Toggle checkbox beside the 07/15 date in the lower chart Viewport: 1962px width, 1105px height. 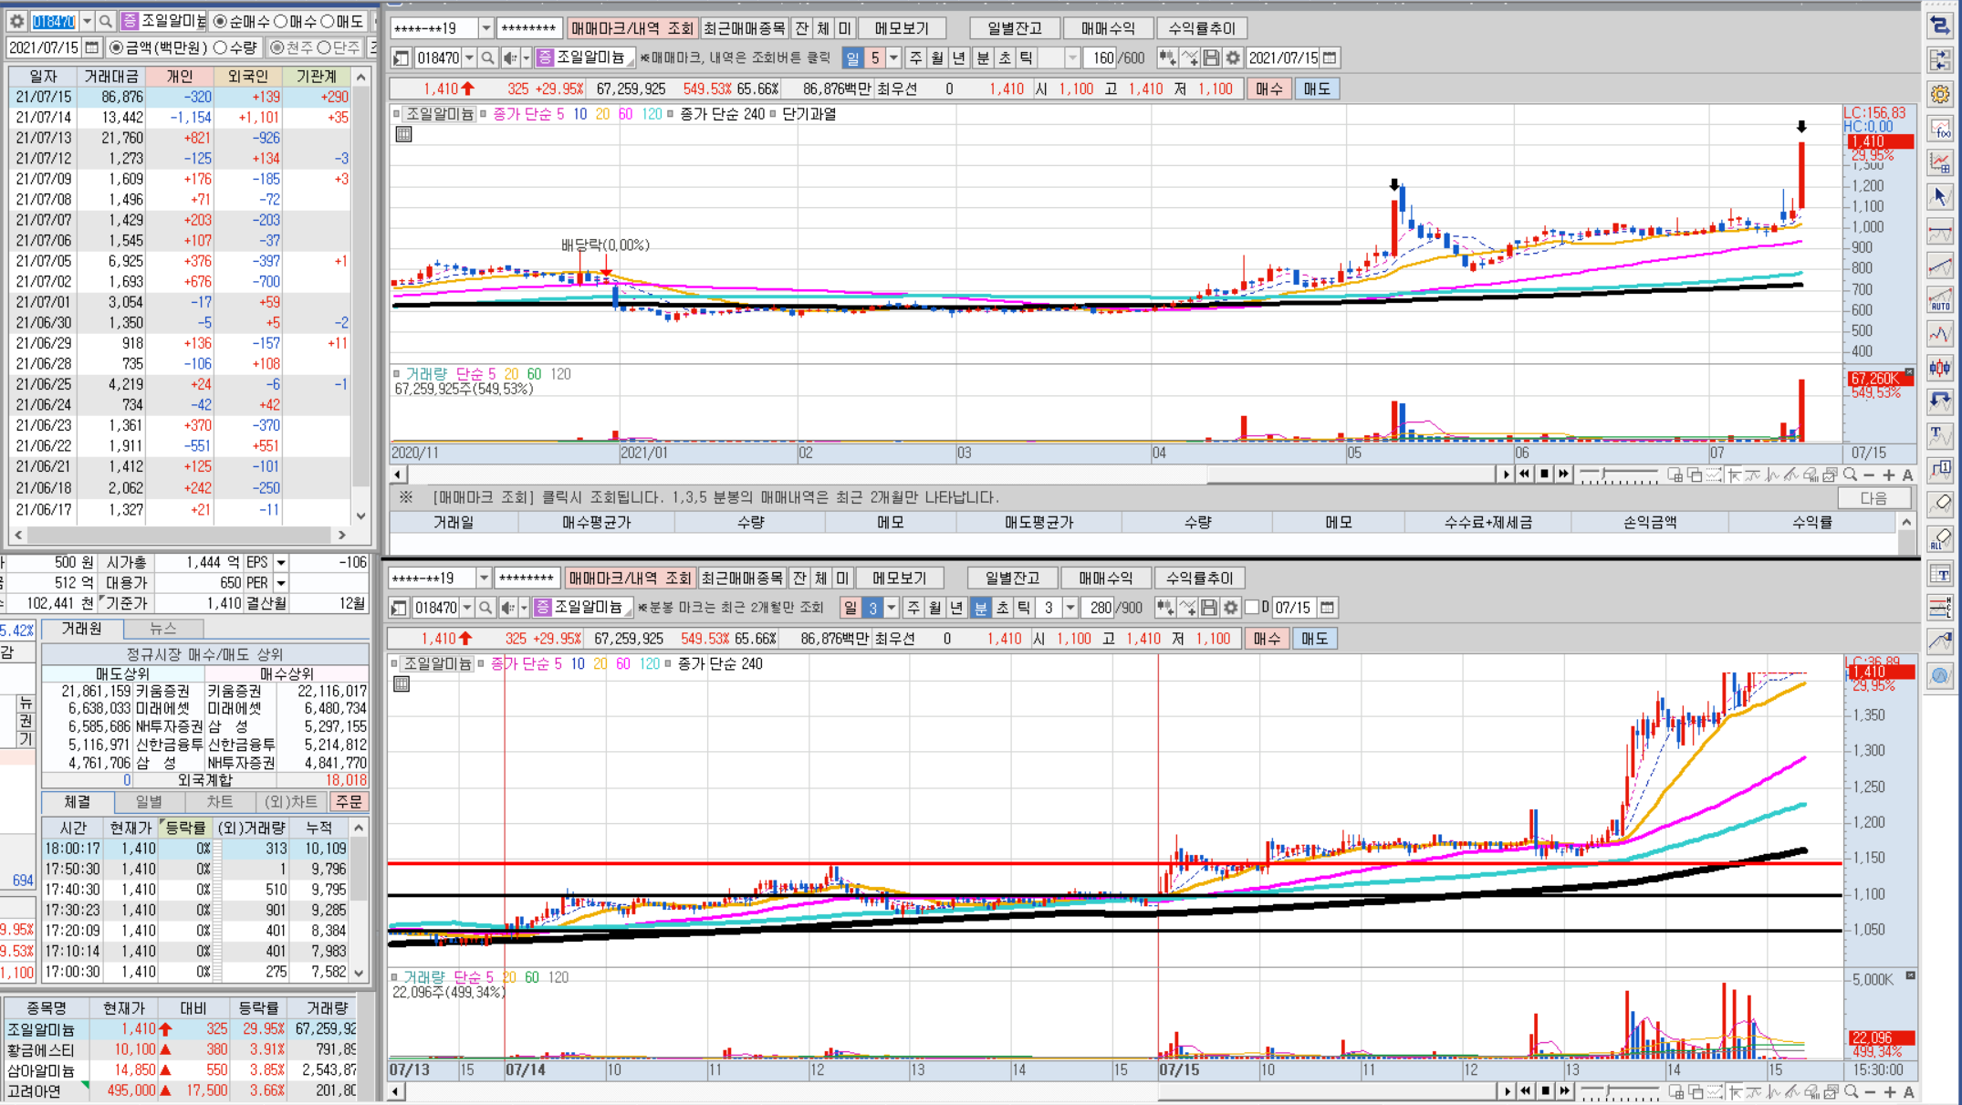[1252, 608]
